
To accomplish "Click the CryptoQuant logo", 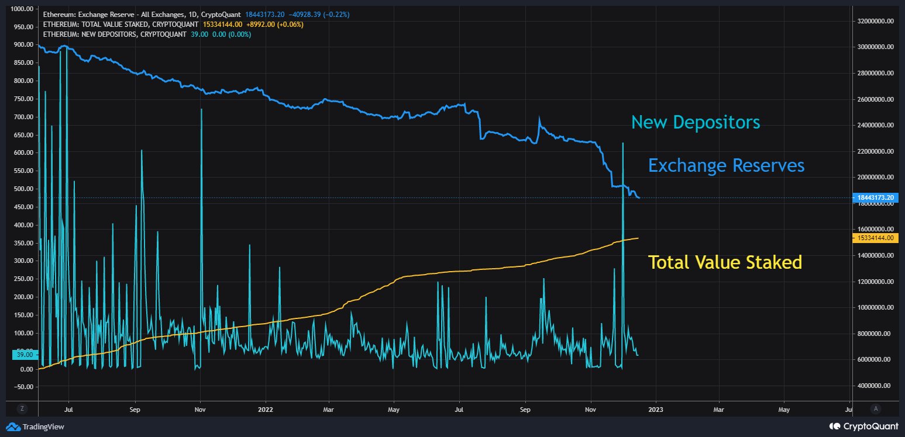I will pos(863,426).
